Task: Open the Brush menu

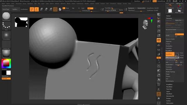Action: 8,3
